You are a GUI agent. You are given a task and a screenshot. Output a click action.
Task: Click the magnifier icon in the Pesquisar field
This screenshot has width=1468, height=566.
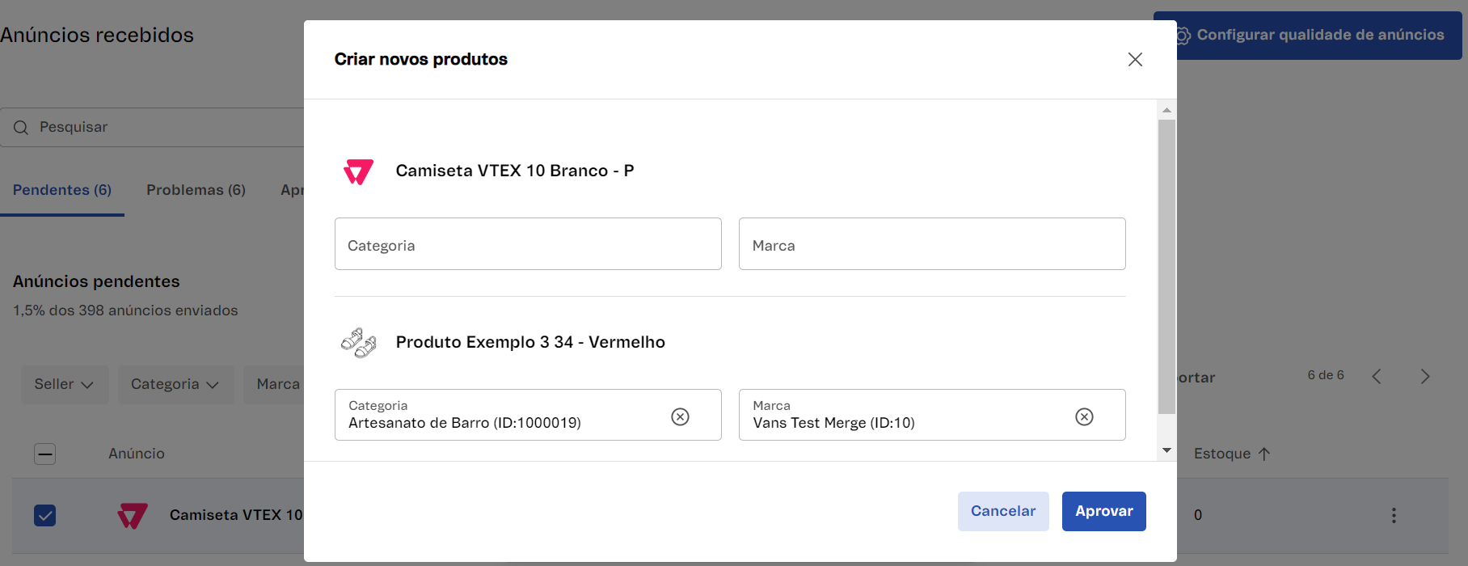pos(21,127)
